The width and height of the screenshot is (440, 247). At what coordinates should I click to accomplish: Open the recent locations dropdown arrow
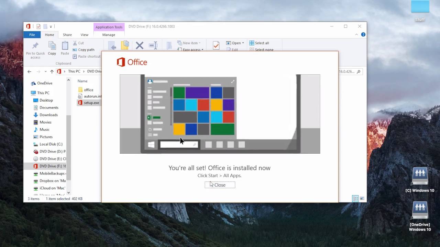pyautogui.click(x=45, y=71)
